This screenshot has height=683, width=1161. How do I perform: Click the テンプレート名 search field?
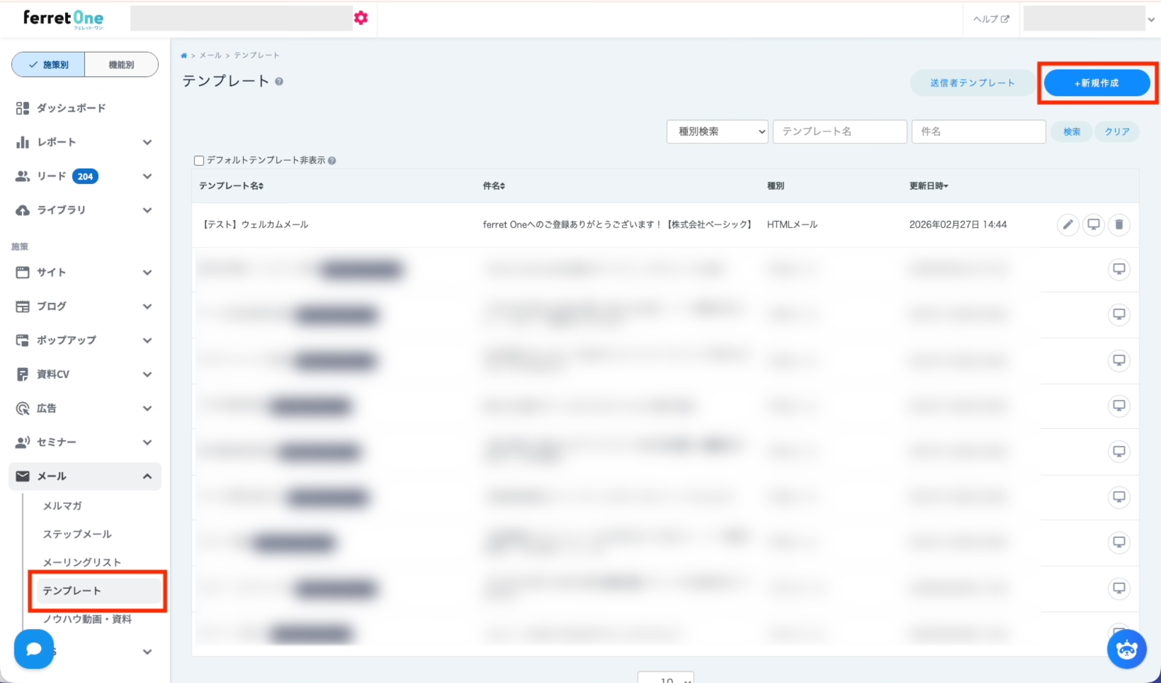pyautogui.click(x=839, y=131)
